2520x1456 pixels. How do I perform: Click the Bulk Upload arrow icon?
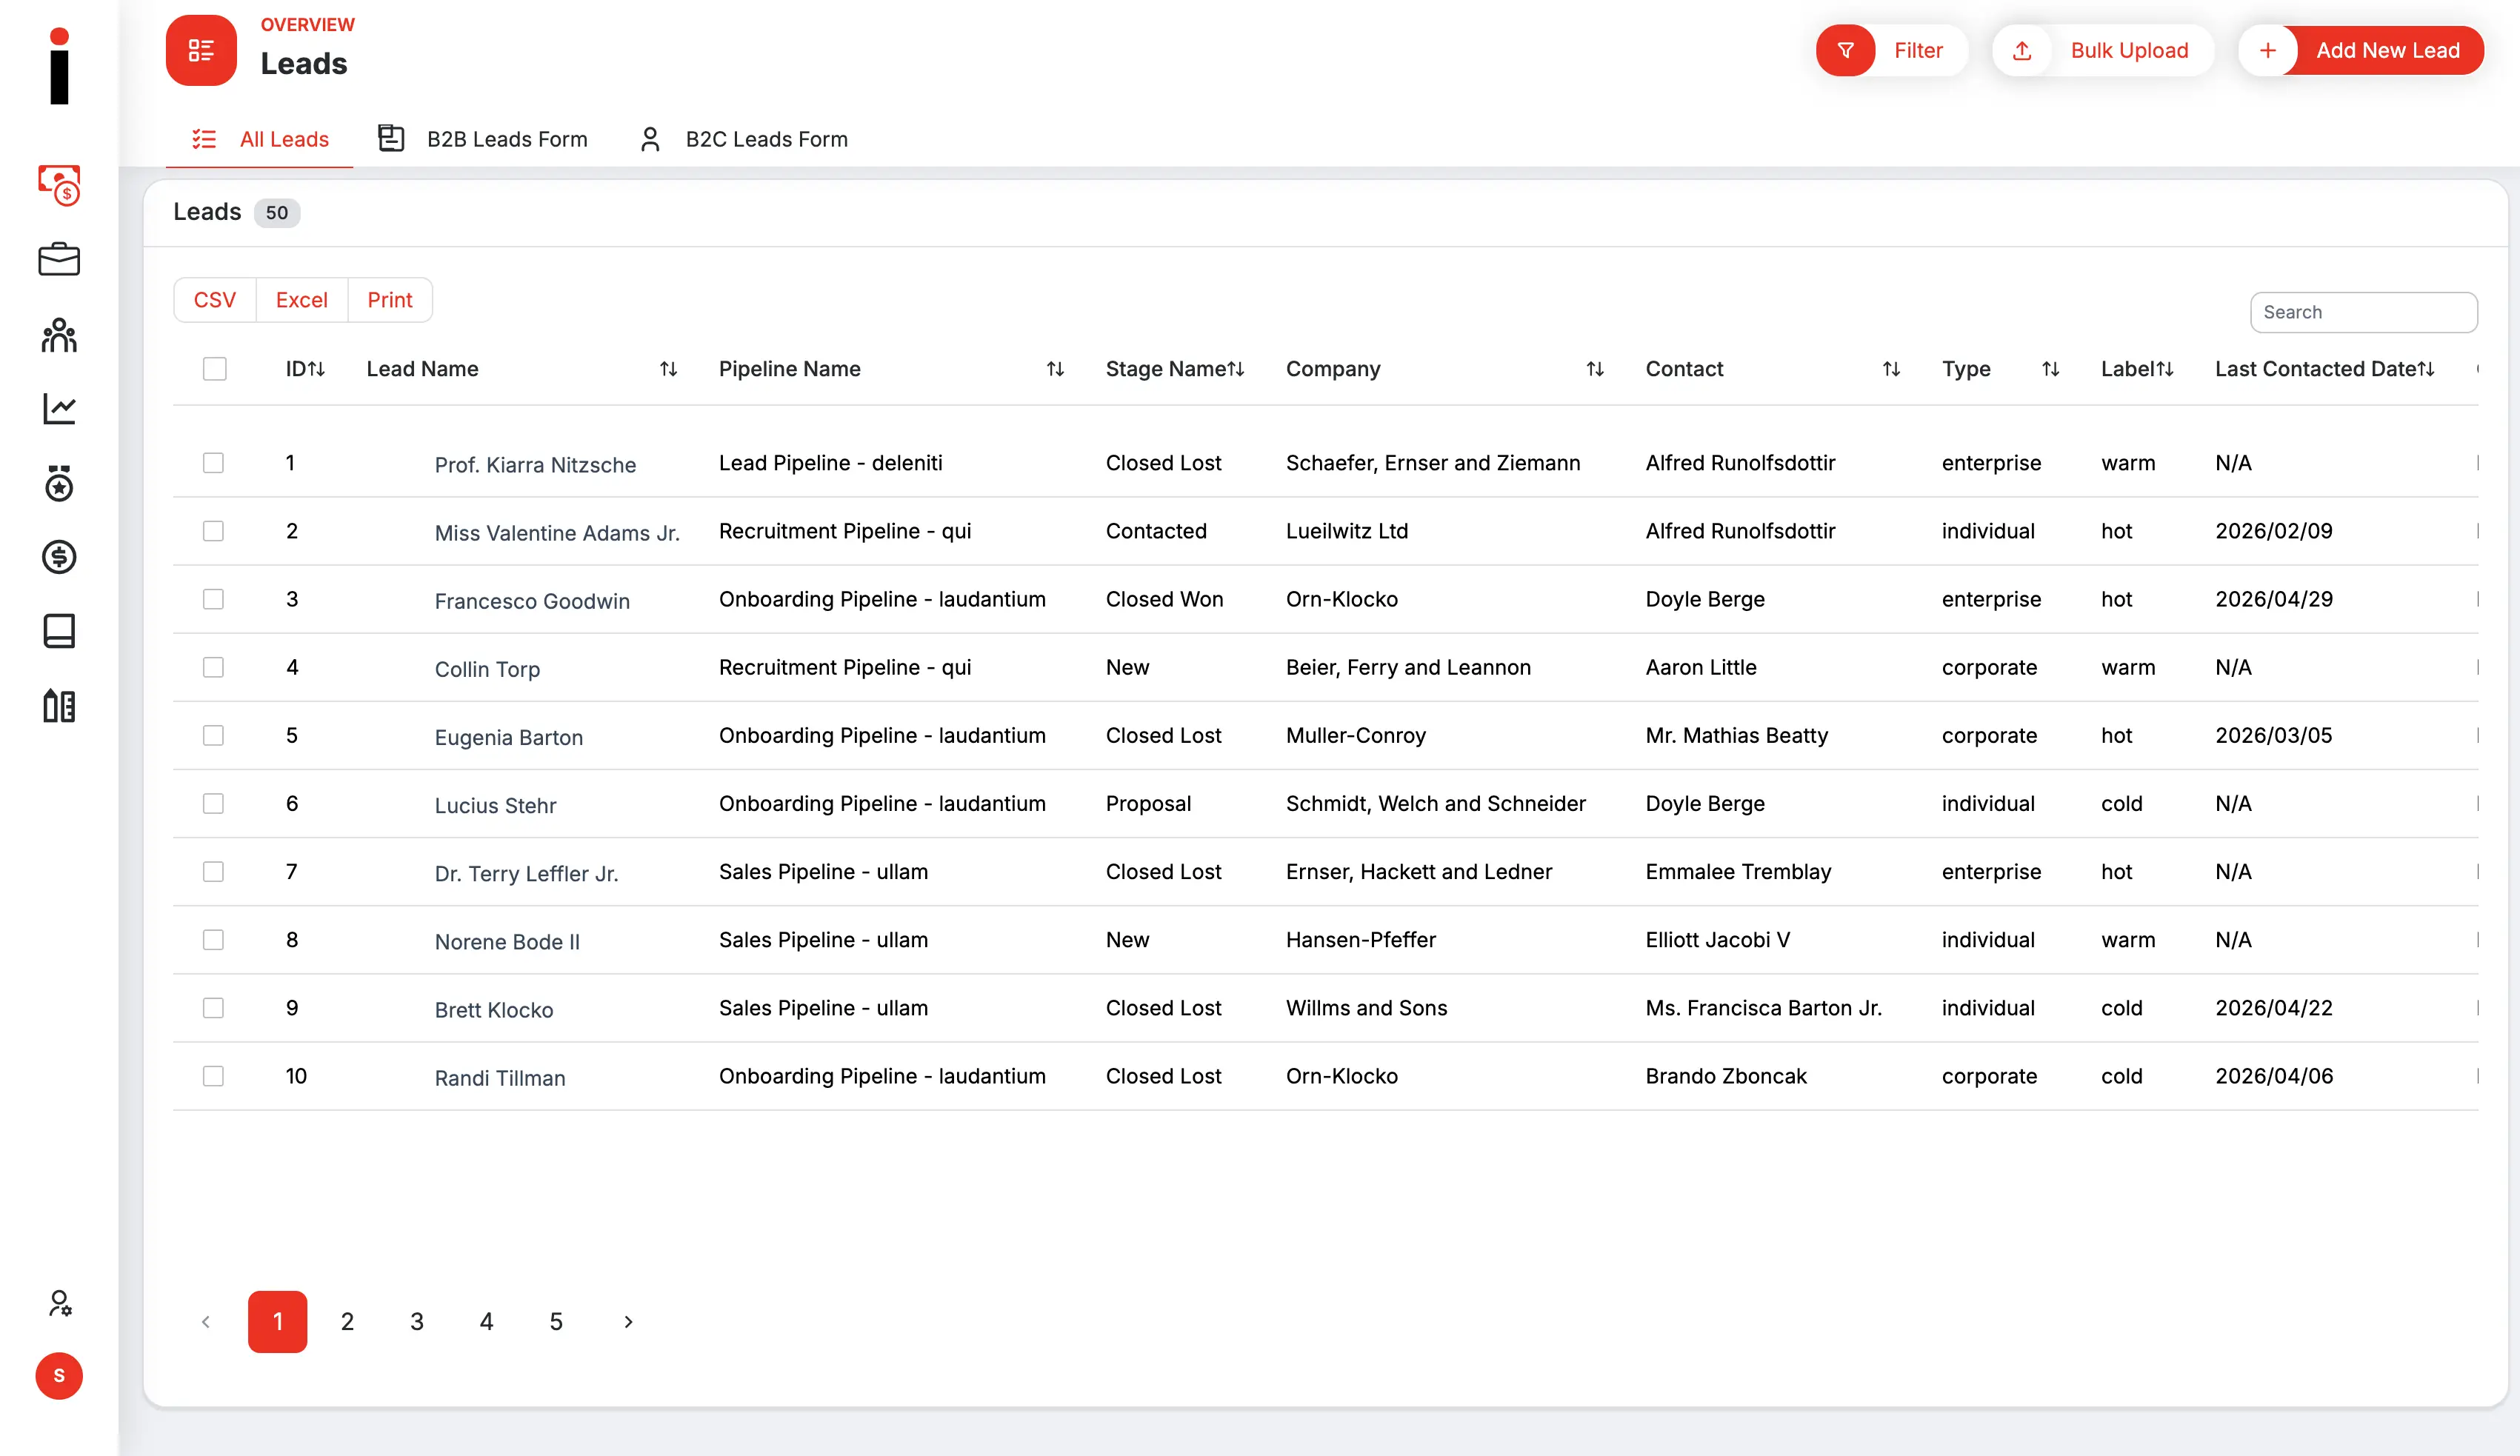tap(2022, 50)
